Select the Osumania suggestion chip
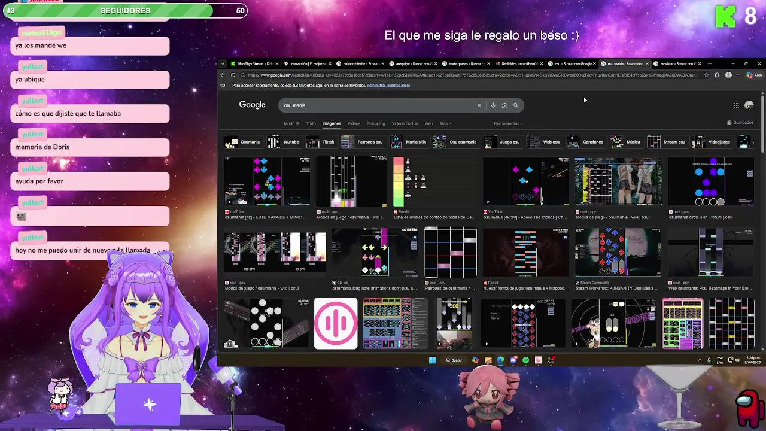 click(242, 142)
